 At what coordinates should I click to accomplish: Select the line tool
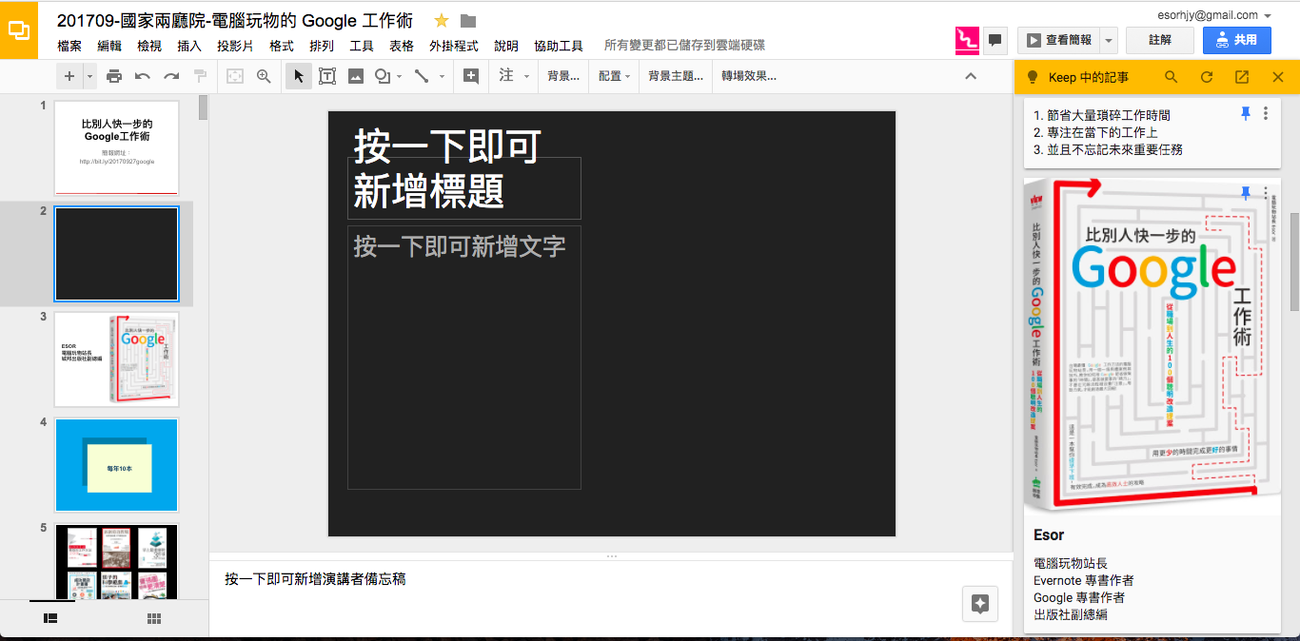tap(422, 76)
